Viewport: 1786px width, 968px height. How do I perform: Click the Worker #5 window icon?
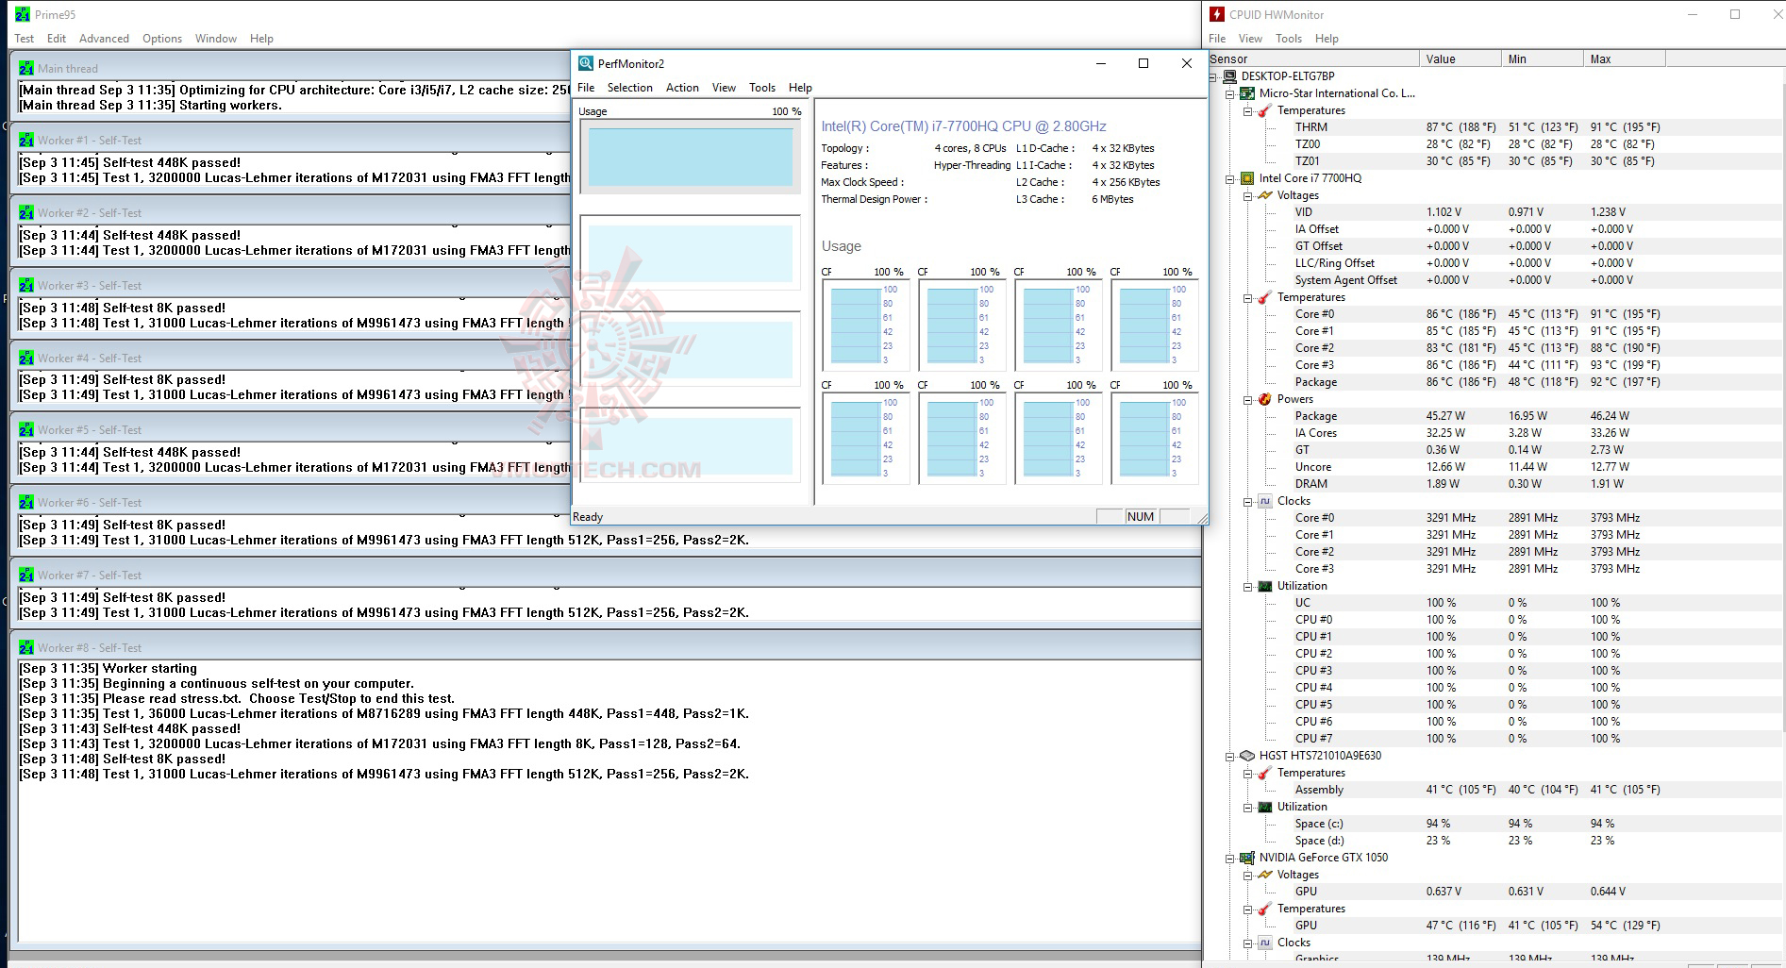tap(26, 429)
